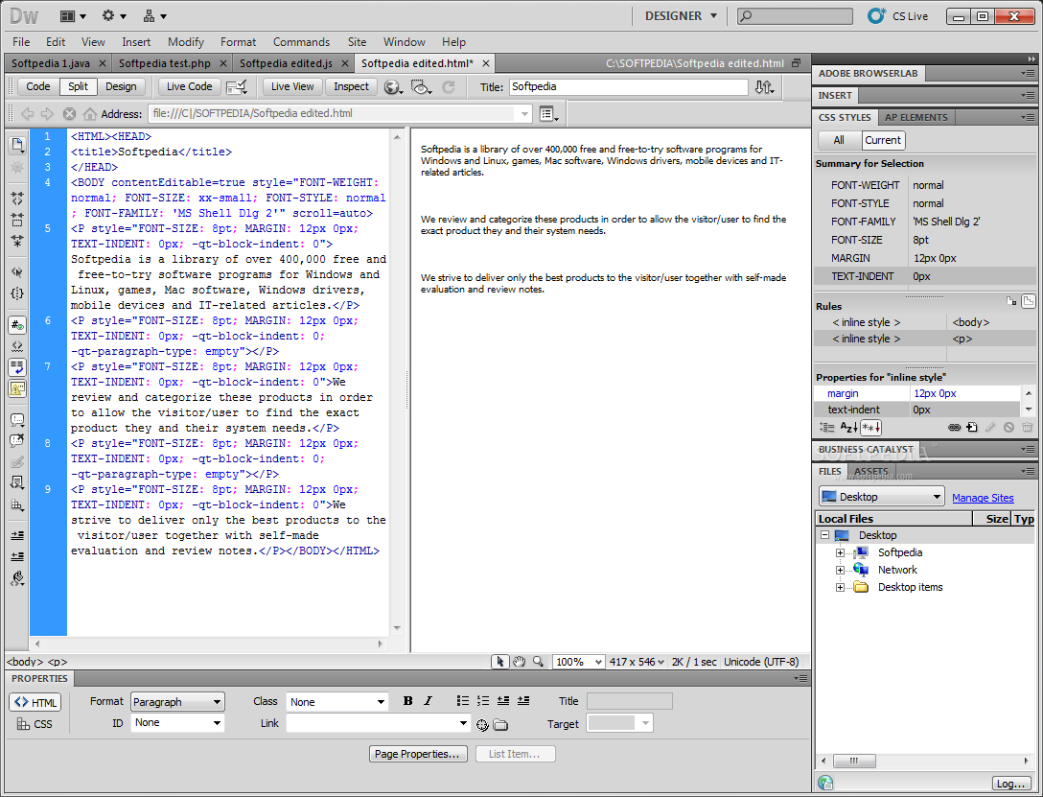1043x797 pixels.
Task: Open Live View options icon
Action: (x=547, y=114)
